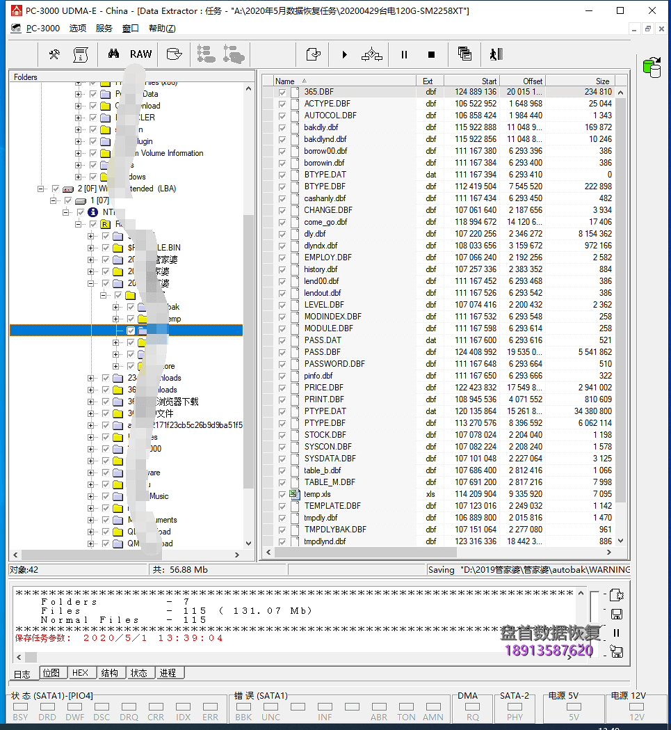The height and width of the screenshot is (730, 671).
Task: Click the R root folder icon in the tree
Action: coord(106,224)
